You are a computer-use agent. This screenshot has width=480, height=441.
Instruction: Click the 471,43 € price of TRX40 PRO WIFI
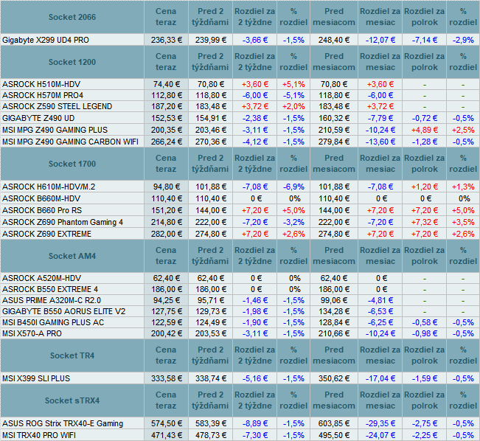167,435
